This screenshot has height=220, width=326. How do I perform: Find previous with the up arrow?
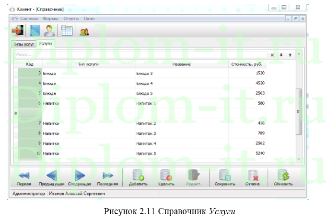[x=290, y=55]
